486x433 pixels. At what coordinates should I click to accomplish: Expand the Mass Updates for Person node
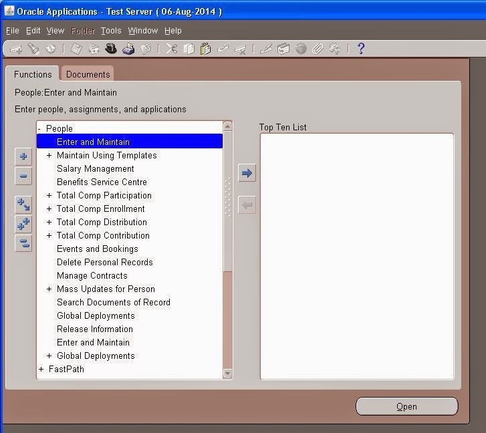49,289
